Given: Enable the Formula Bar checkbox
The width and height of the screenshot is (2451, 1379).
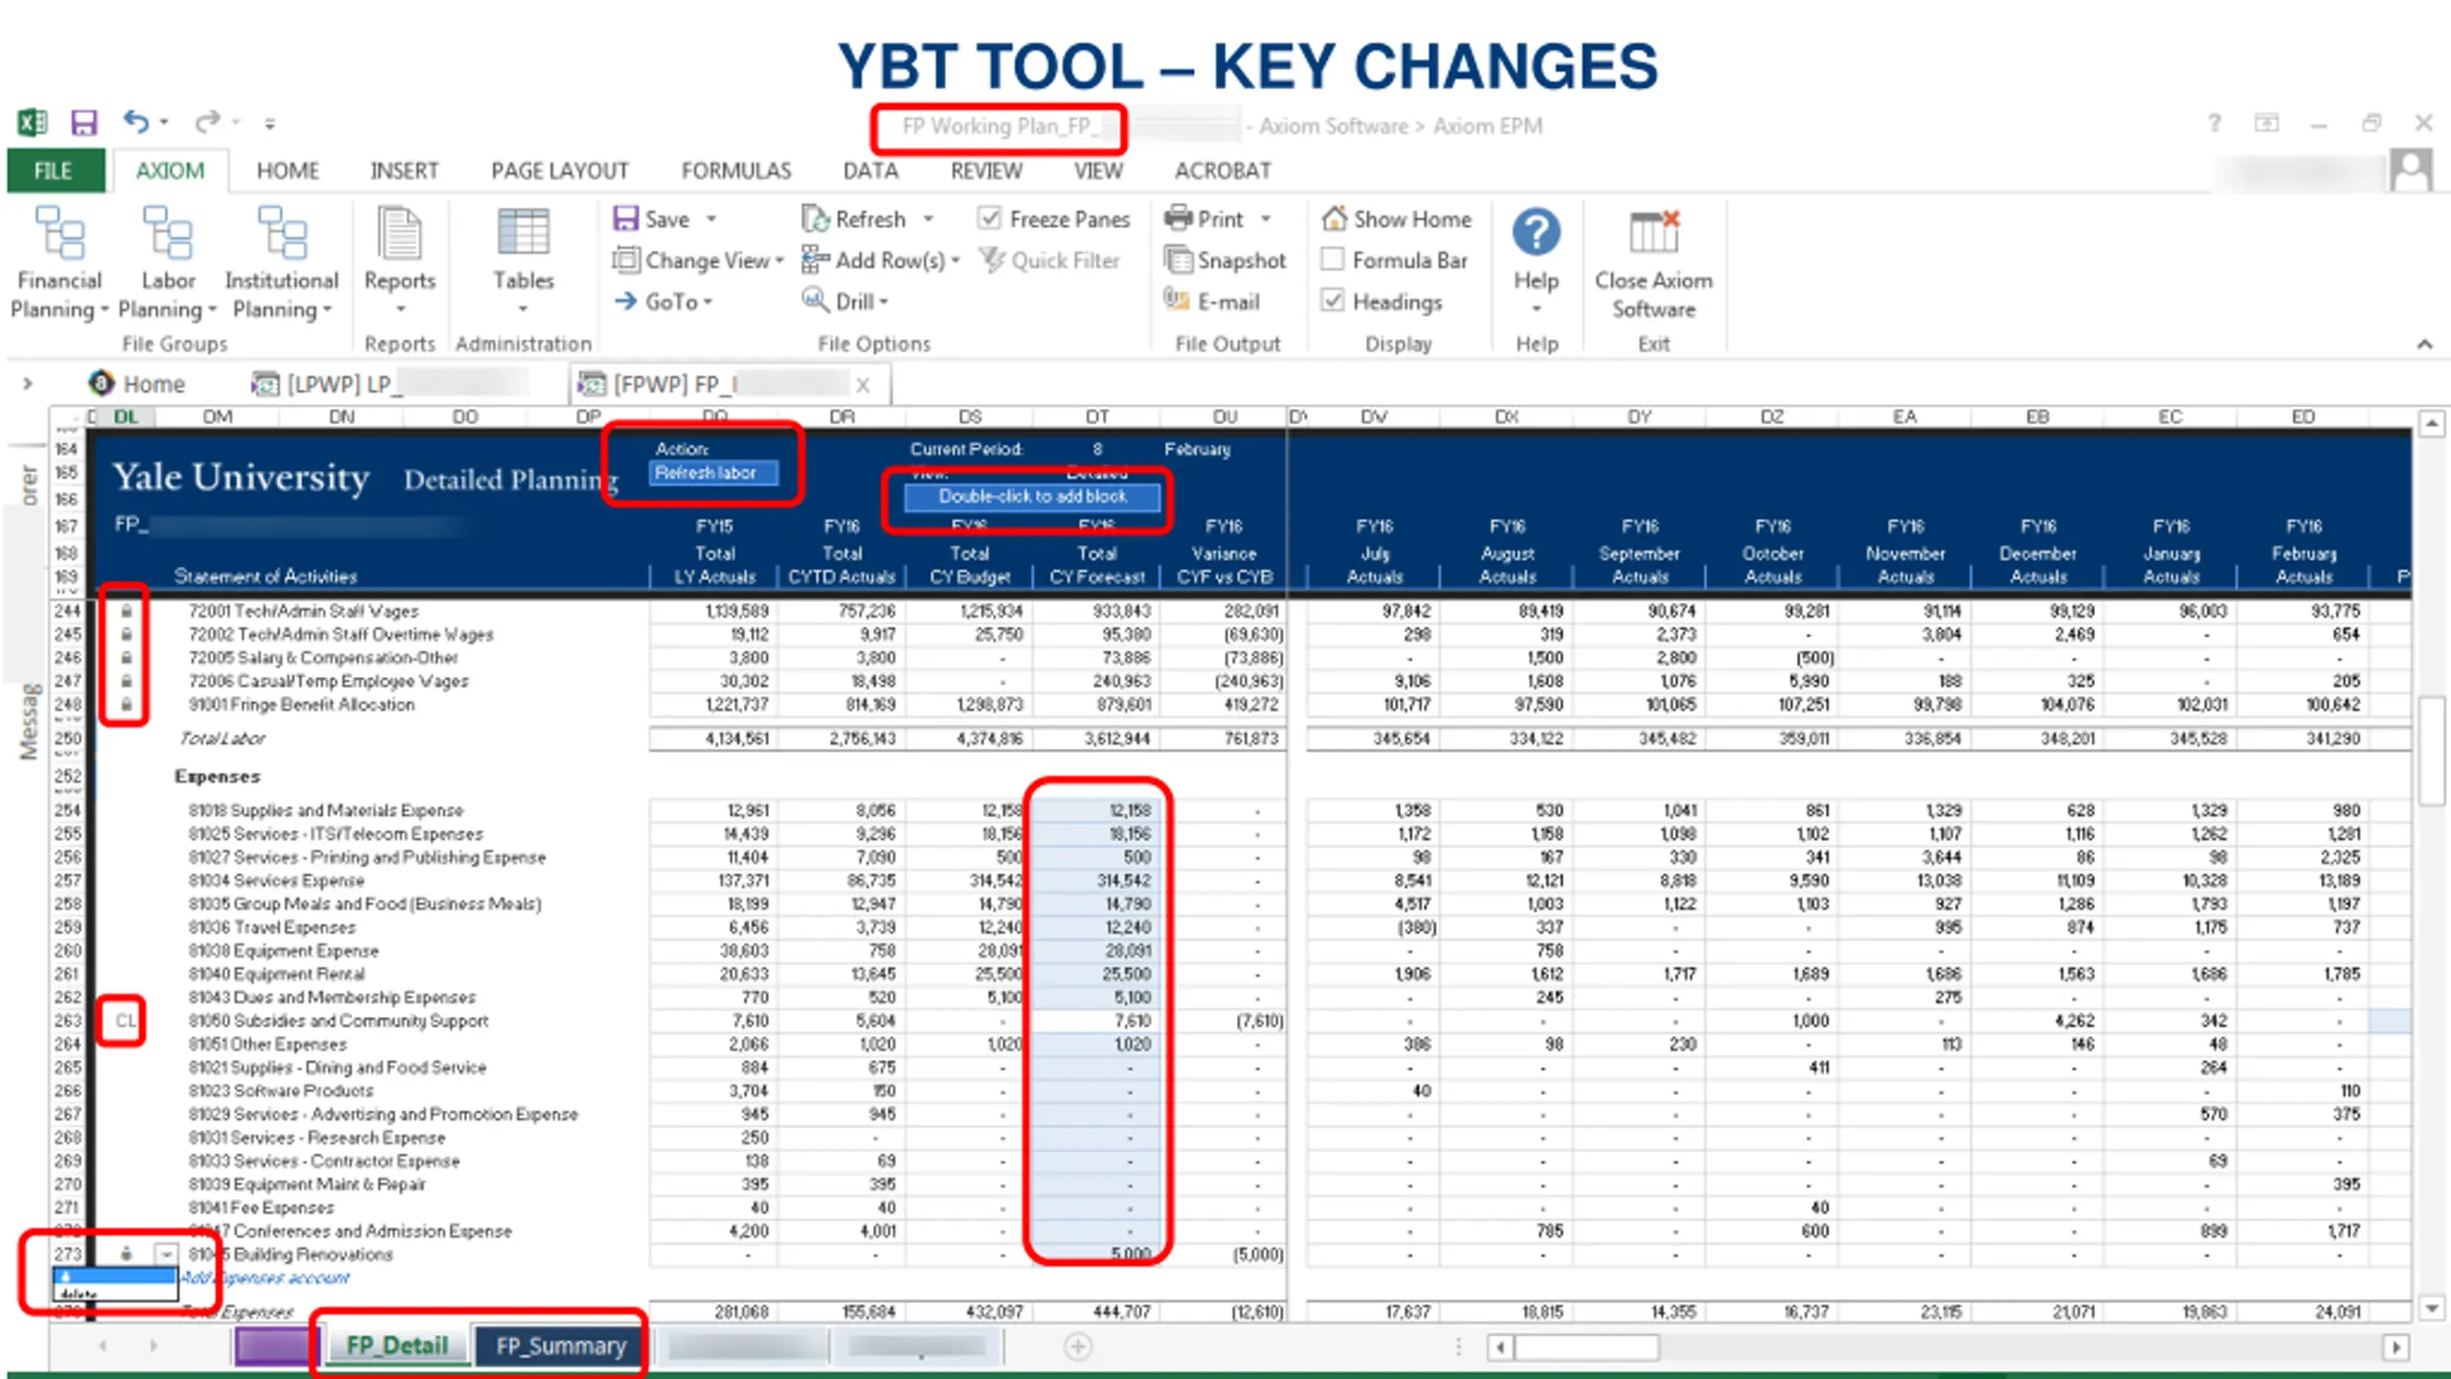Looking at the screenshot, I should [x=1332, y=260].
